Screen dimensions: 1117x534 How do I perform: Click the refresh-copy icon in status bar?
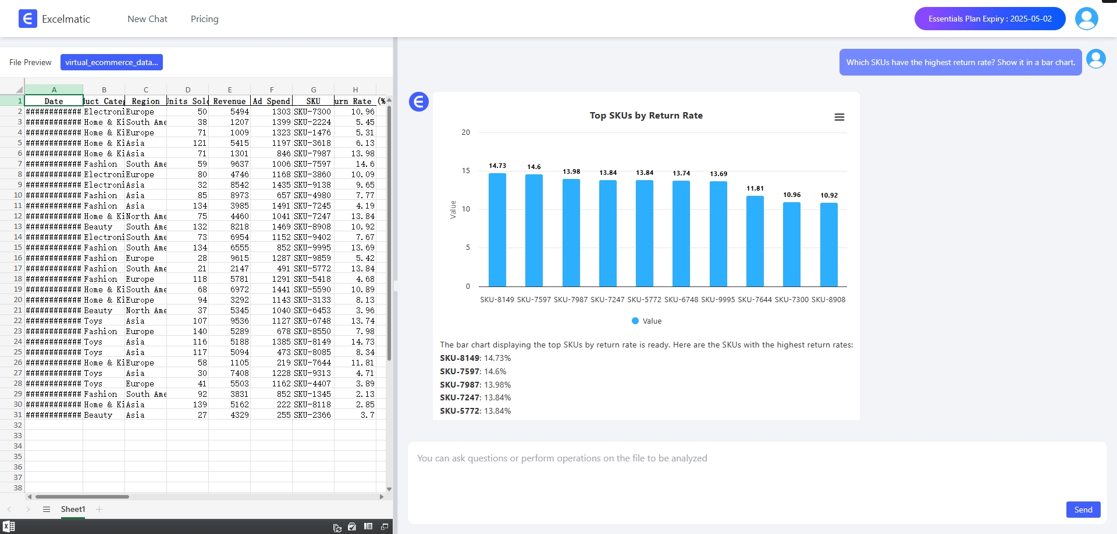337,527
